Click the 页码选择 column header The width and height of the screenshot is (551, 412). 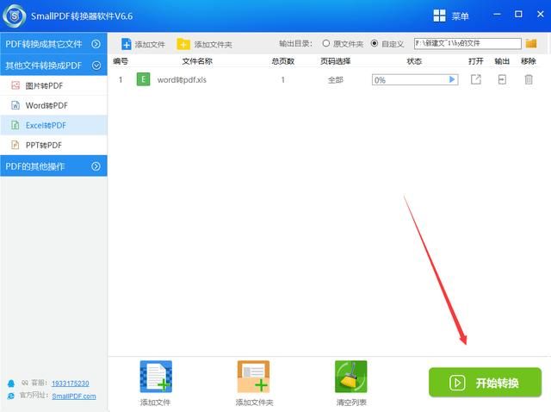tap(335, 61)
